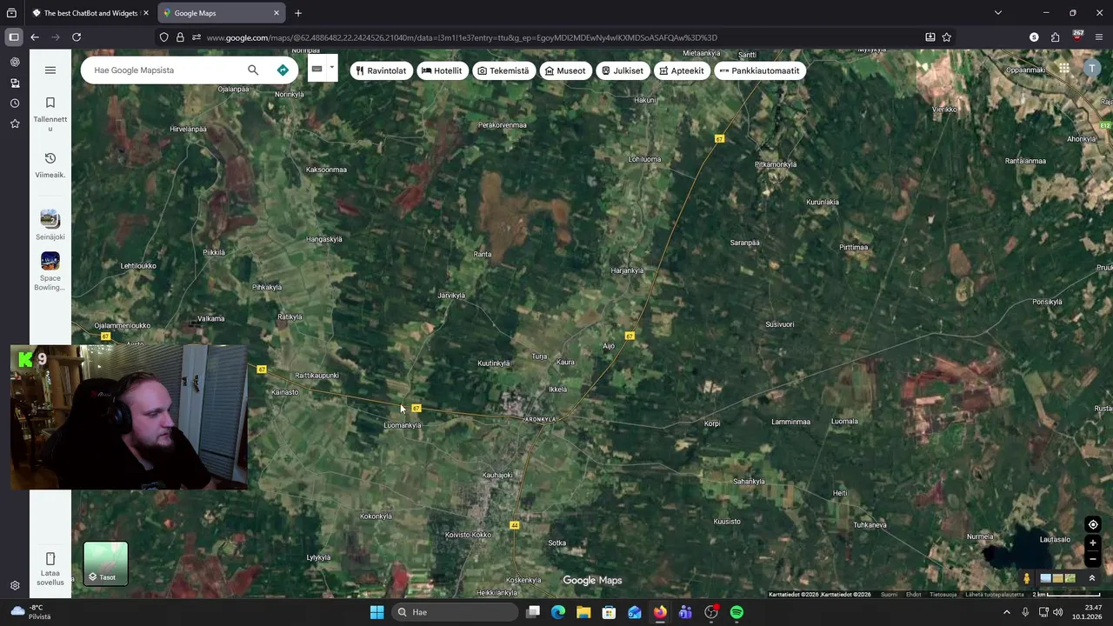Open the browser application menu

(1099, 37)
